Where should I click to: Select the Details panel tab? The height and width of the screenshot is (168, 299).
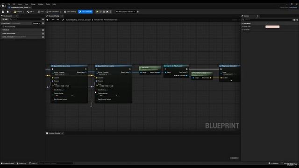(x=249, y=16)
